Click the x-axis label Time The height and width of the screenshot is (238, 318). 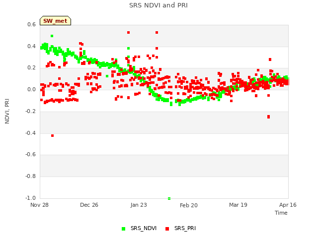click(x=281, y=213)
